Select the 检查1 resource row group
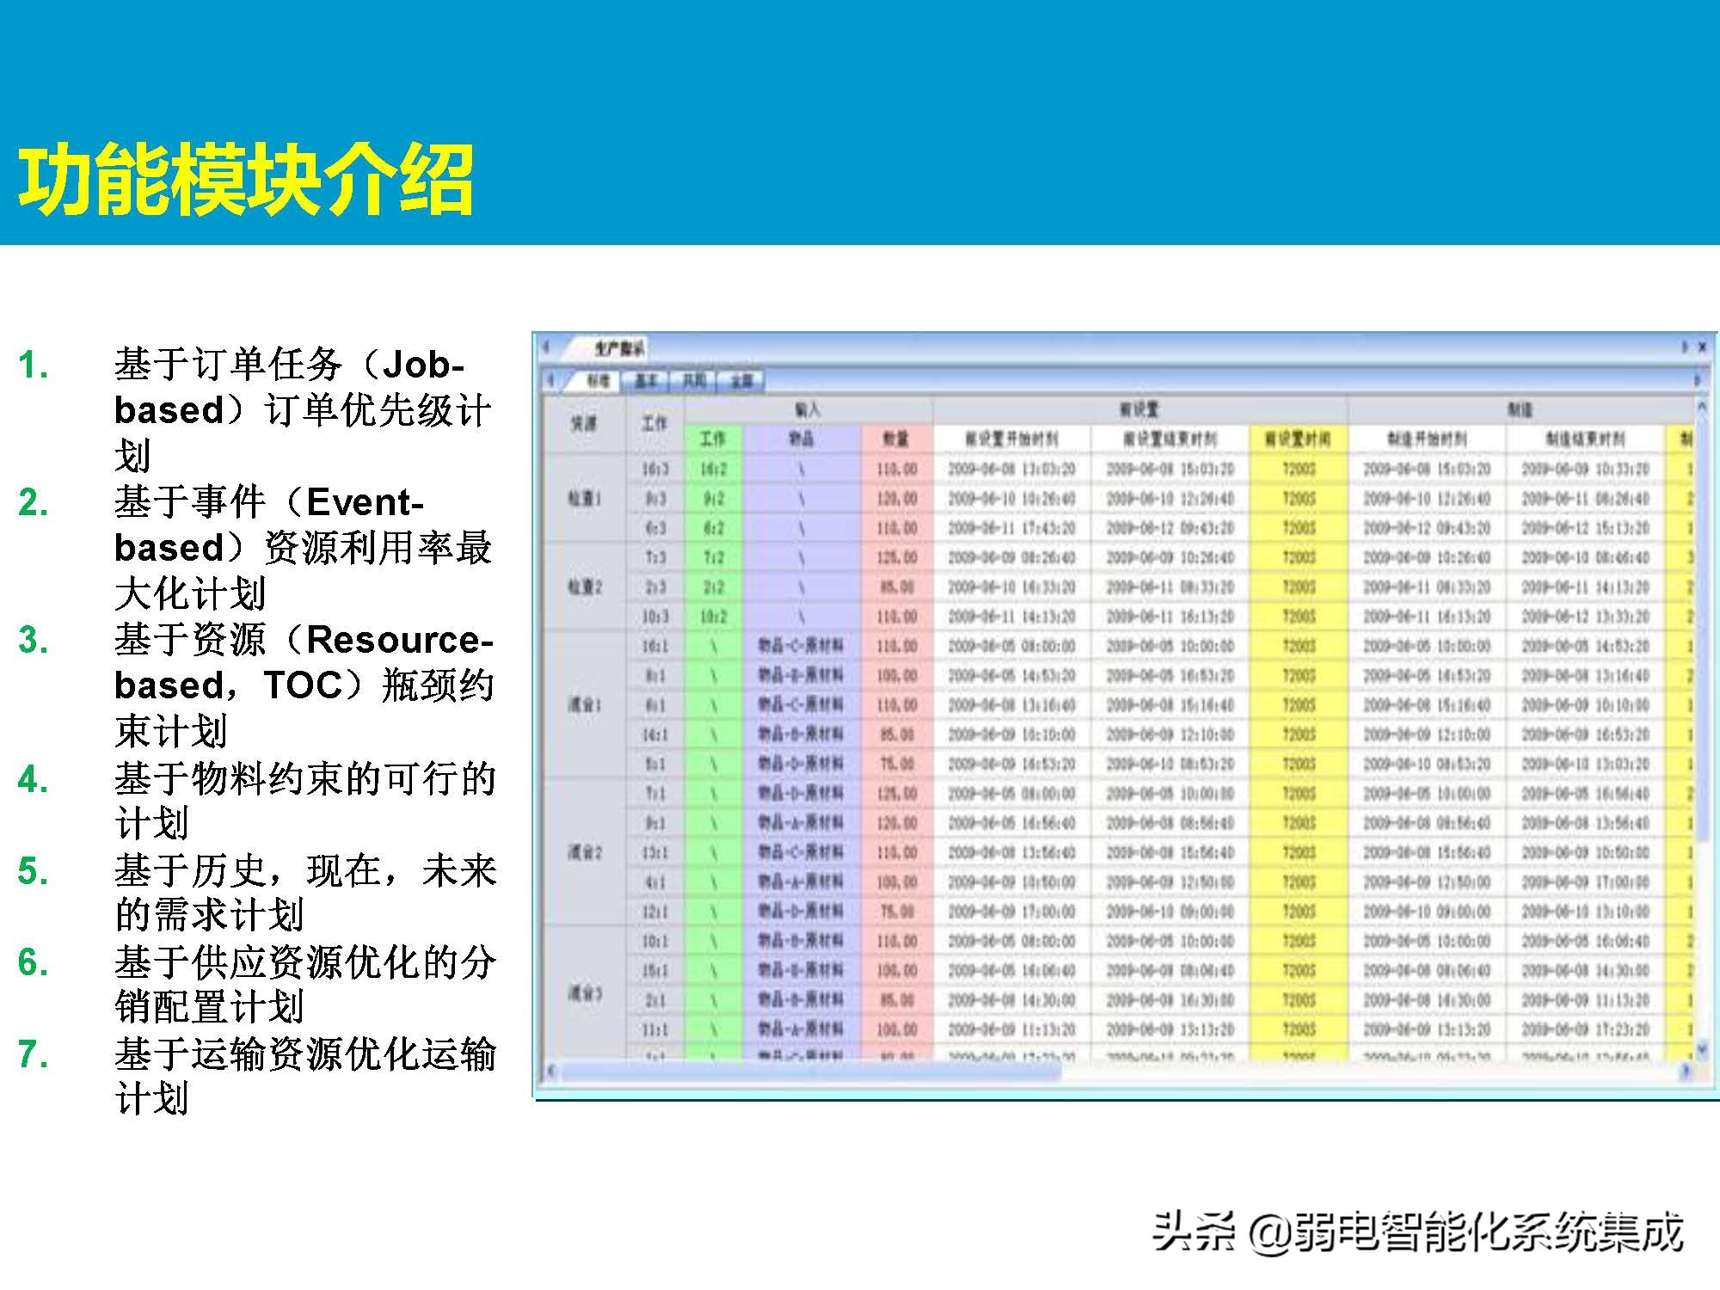The height and width of the screenshot is (1290, 1720). 584,499
